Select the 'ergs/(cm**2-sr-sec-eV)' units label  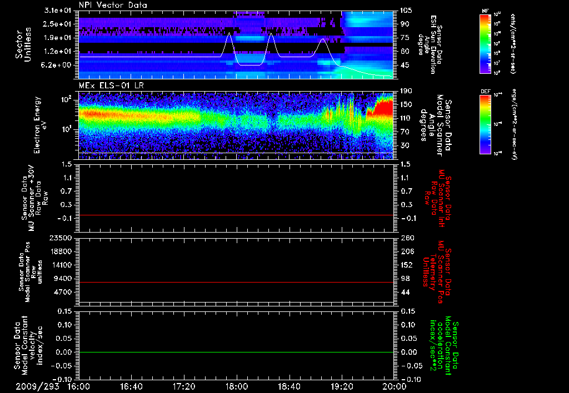point(514,124)
